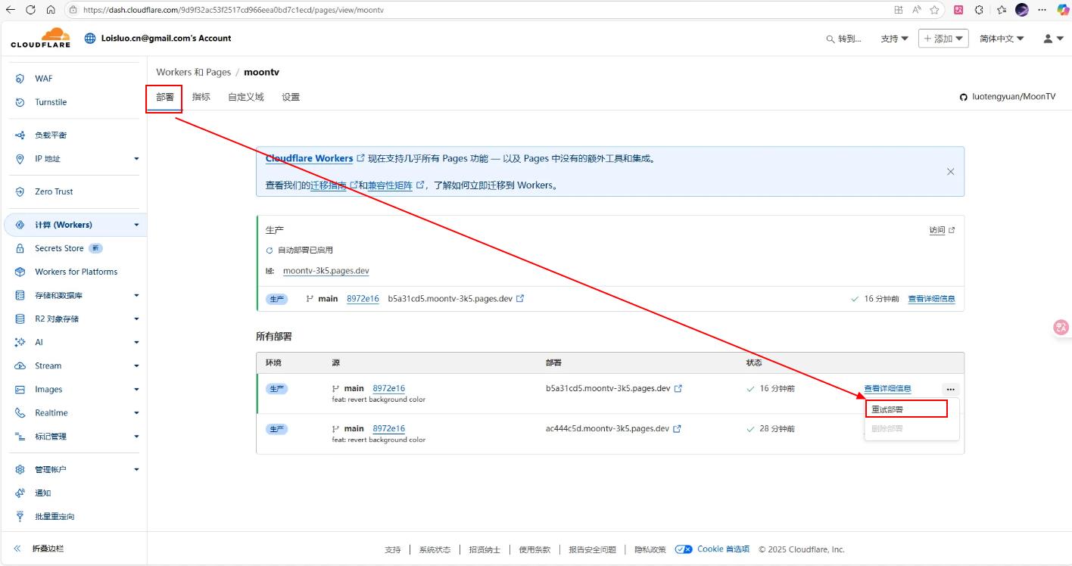This screenshot has width=1072, height=566.
Task: Open the browser favorites list icon
Action: point(1002,10)
